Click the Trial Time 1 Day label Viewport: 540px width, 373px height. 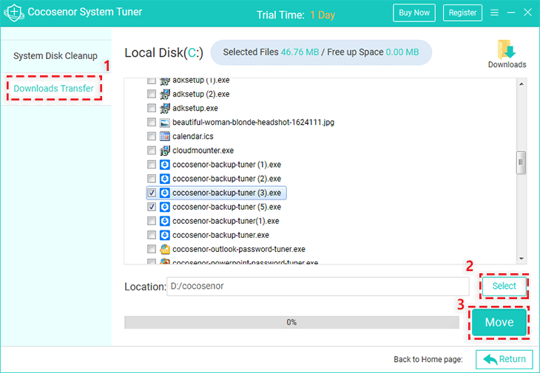pyautogui.click(x=295, y=15)
